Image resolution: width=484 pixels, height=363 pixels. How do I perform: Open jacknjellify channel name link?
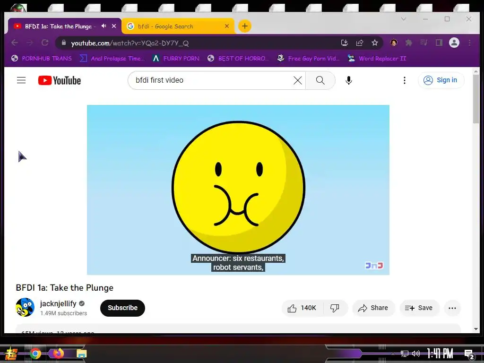point(58,303)
